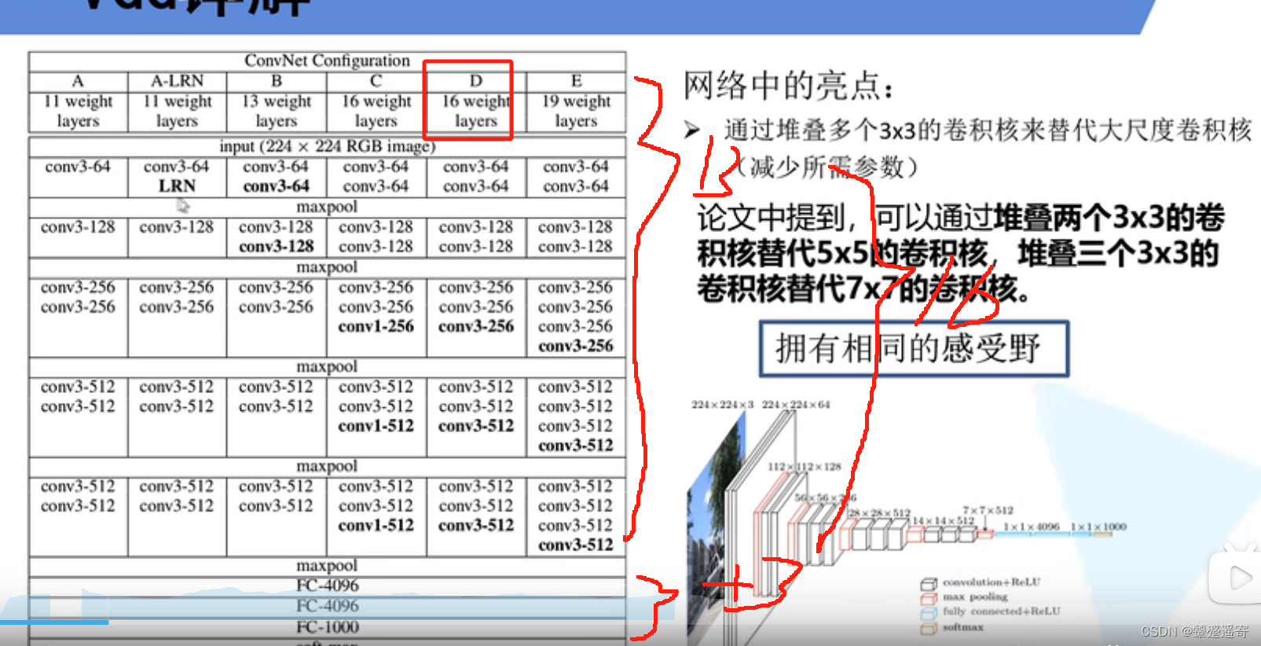The height and width of the screenshot is (646, 1261).
Task: Select the 'conv1-256' cell in column C
Action: click(x=376, y=326)
